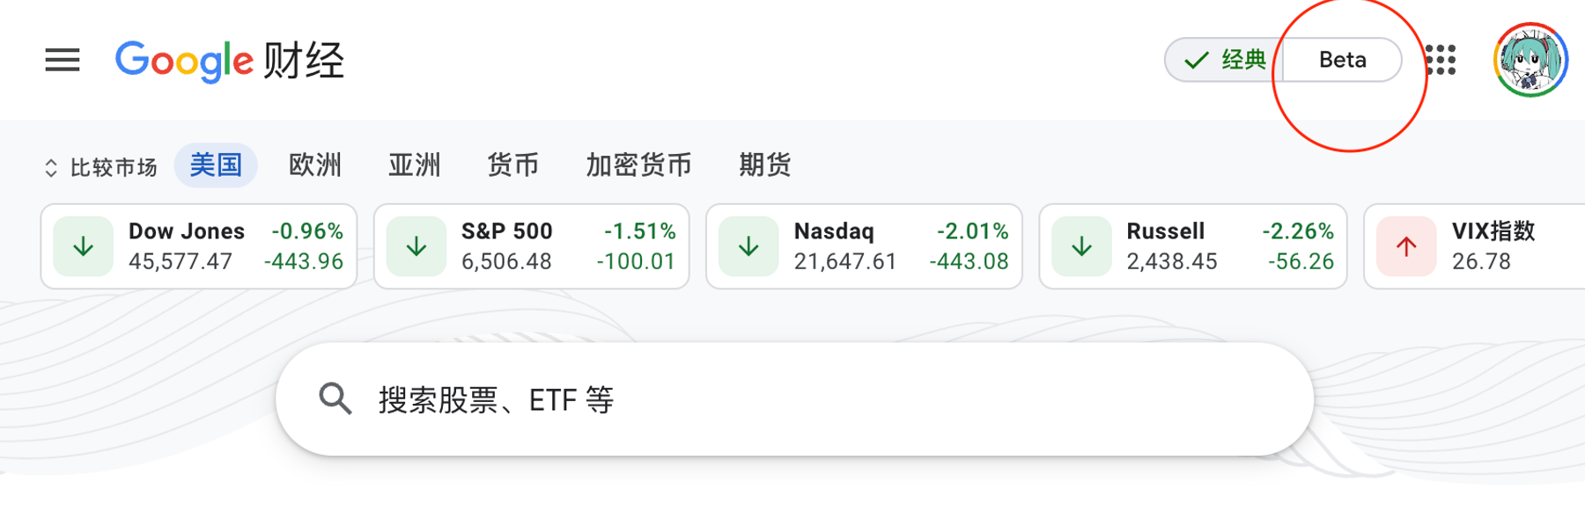The image size is (1585, 512).
Task: Open the Google apps grid
Action: click(x=1440, y=60)
